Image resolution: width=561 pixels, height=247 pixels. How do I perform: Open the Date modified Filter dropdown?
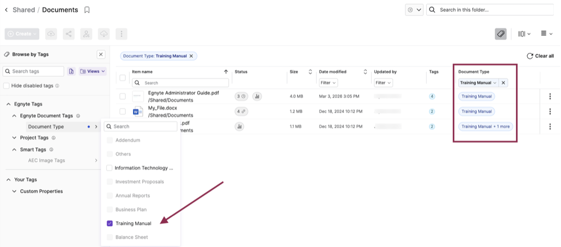point(329,83)
